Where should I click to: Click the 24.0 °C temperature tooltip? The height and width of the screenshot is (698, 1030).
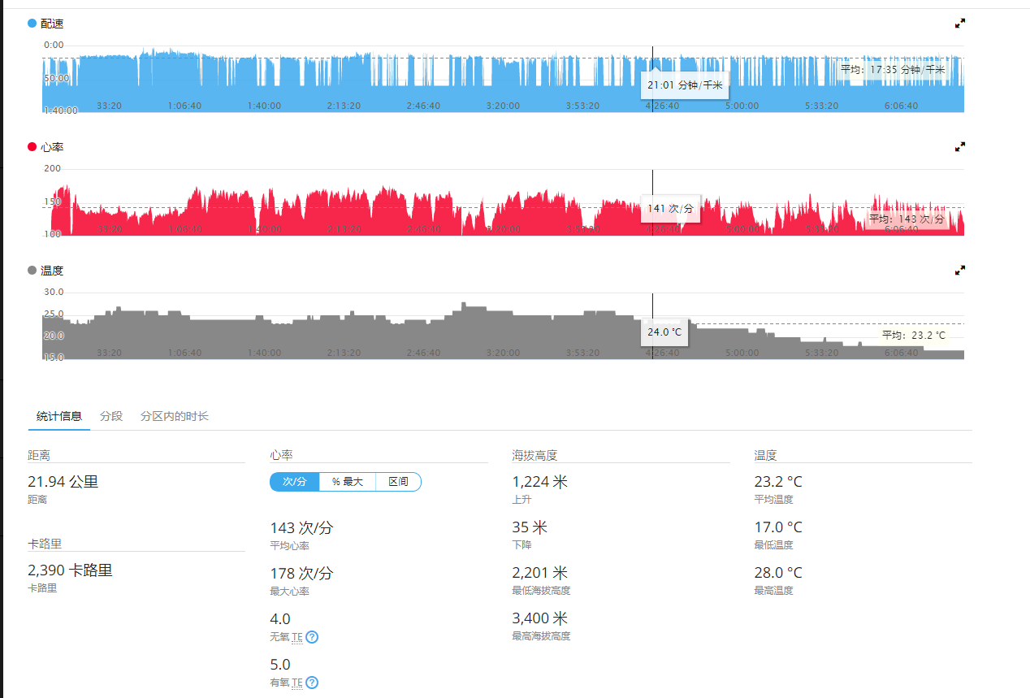pos(664,332)
